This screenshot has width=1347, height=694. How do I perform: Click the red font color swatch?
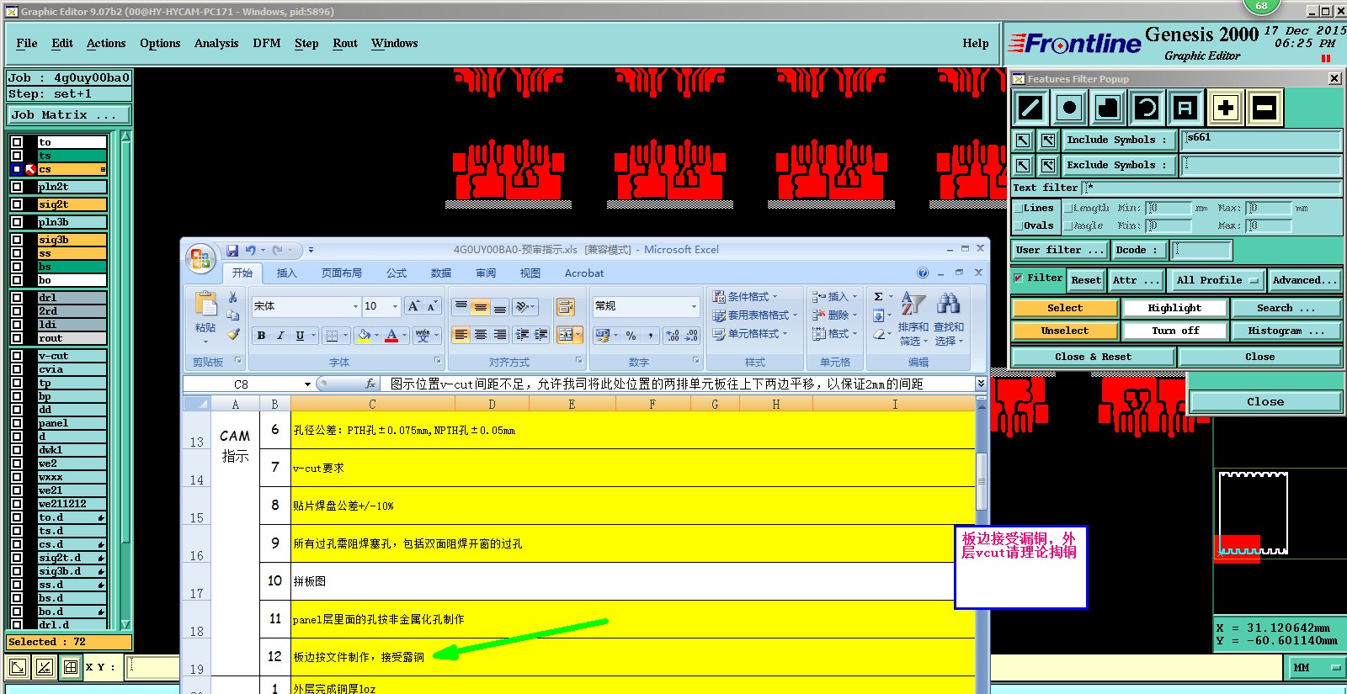click(391, 336)
